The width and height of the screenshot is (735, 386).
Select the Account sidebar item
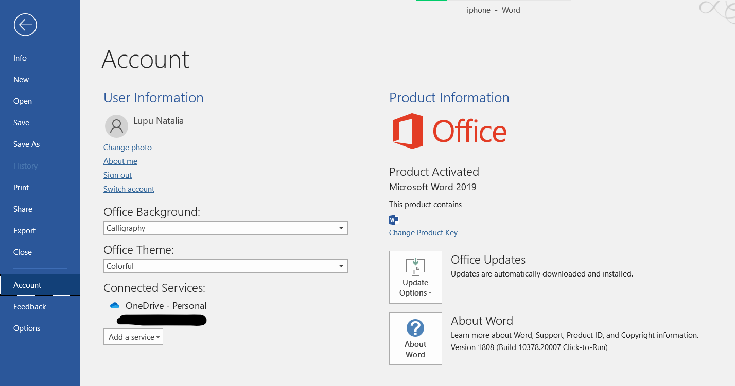40,285
